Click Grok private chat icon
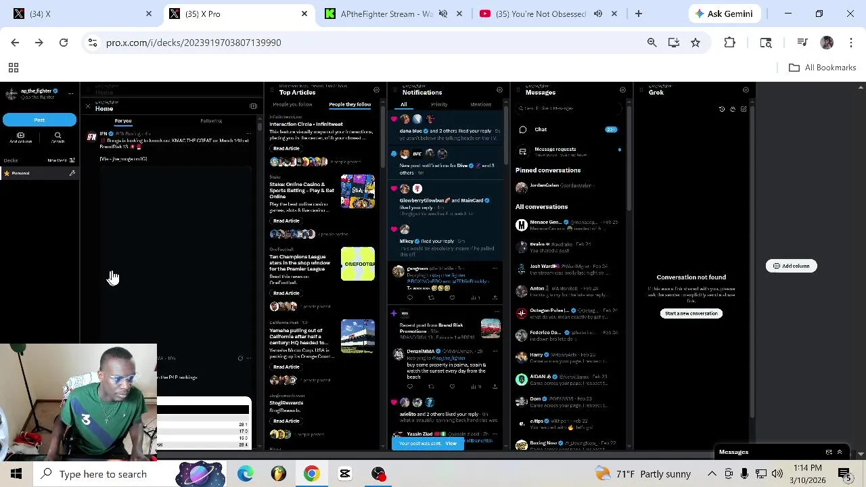 pos(733,109)
